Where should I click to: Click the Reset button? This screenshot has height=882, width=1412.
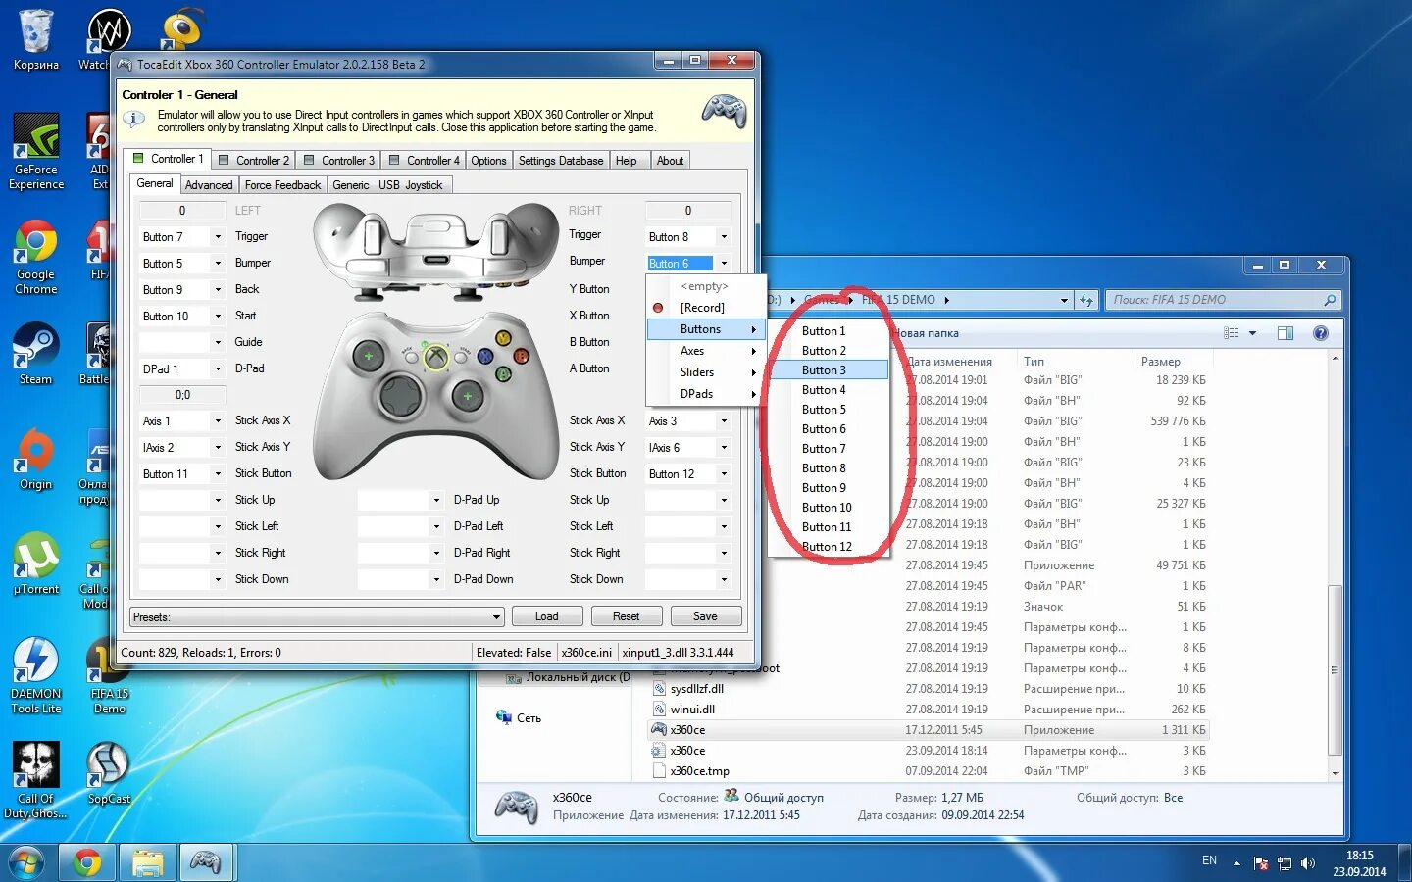pyautogui.click(x=626, y=616)
